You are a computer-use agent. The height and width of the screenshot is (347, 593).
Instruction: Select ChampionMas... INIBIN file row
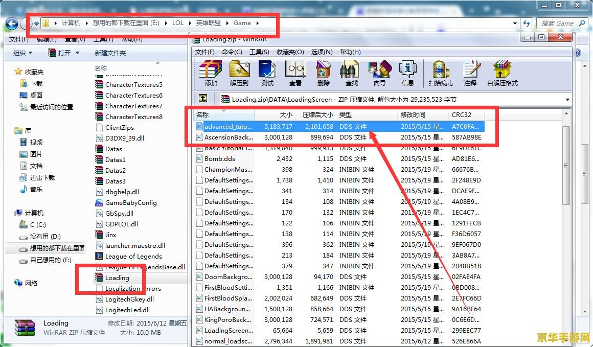click(x=339, y=169)
